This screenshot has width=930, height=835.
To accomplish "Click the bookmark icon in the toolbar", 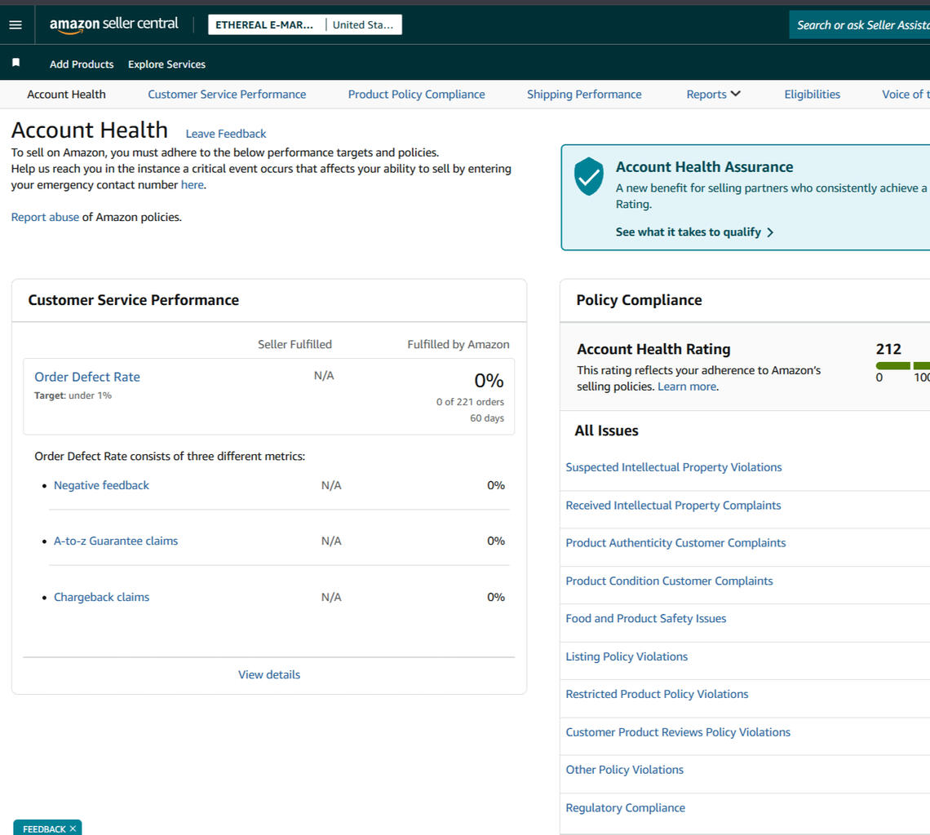I will coord(15,64).
